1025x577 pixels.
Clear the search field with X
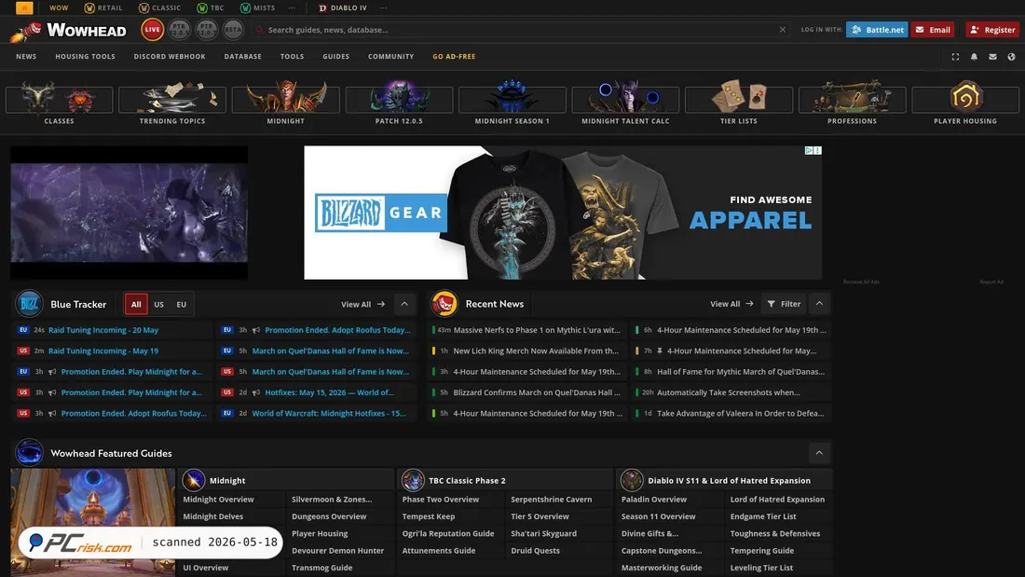783,30
